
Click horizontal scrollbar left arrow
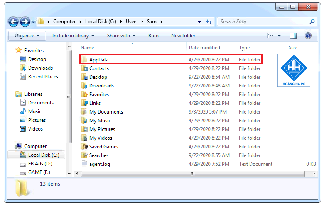[x=77, y=174]
